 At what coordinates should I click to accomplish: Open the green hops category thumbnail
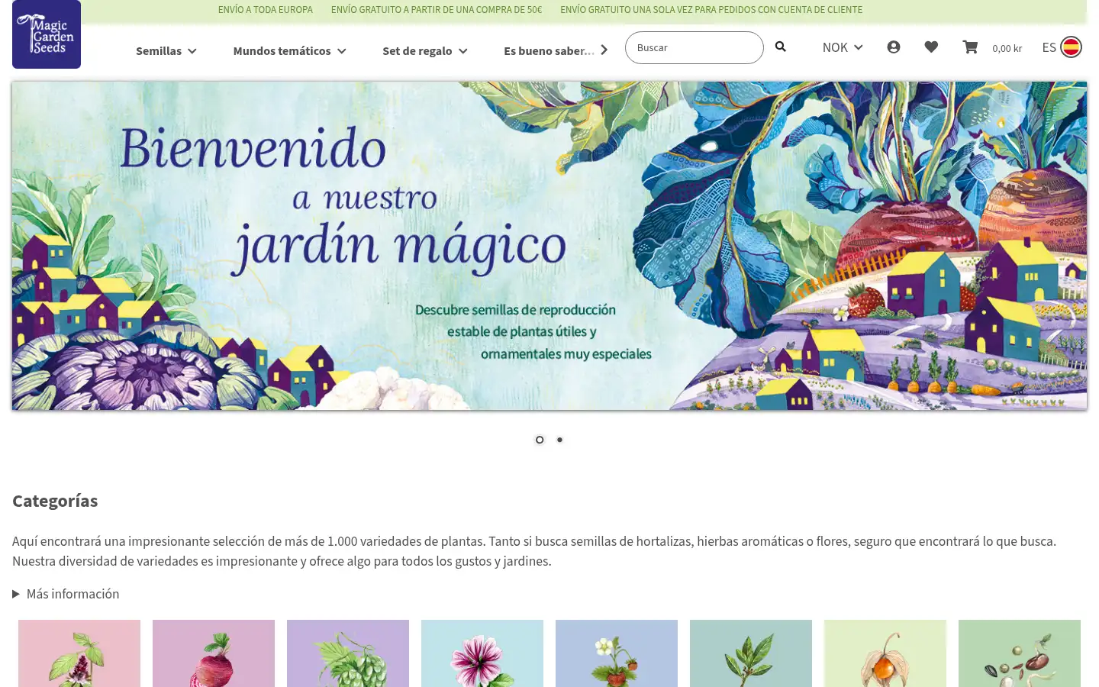pos(348,653)
